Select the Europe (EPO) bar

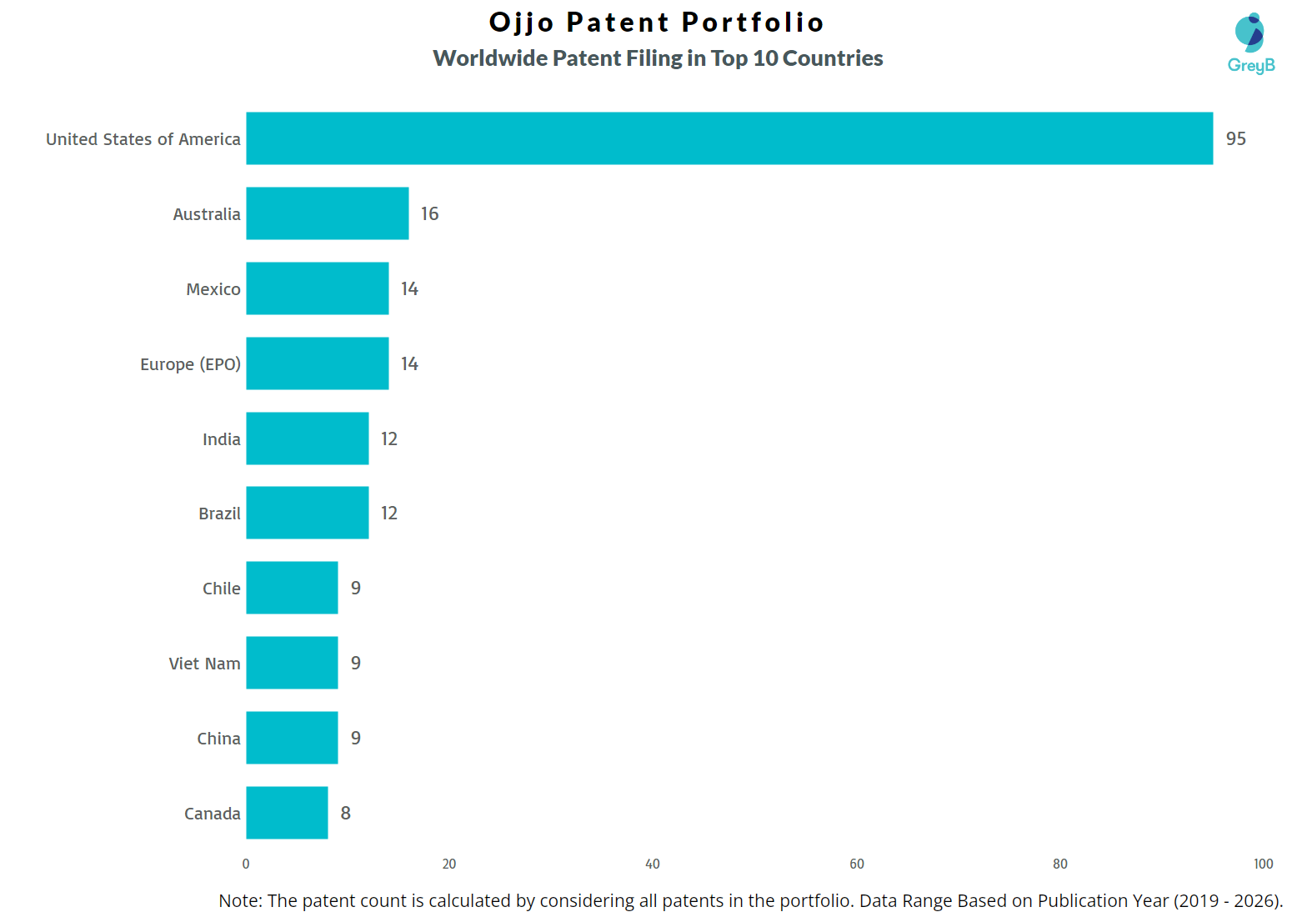[x=318, y=363]
